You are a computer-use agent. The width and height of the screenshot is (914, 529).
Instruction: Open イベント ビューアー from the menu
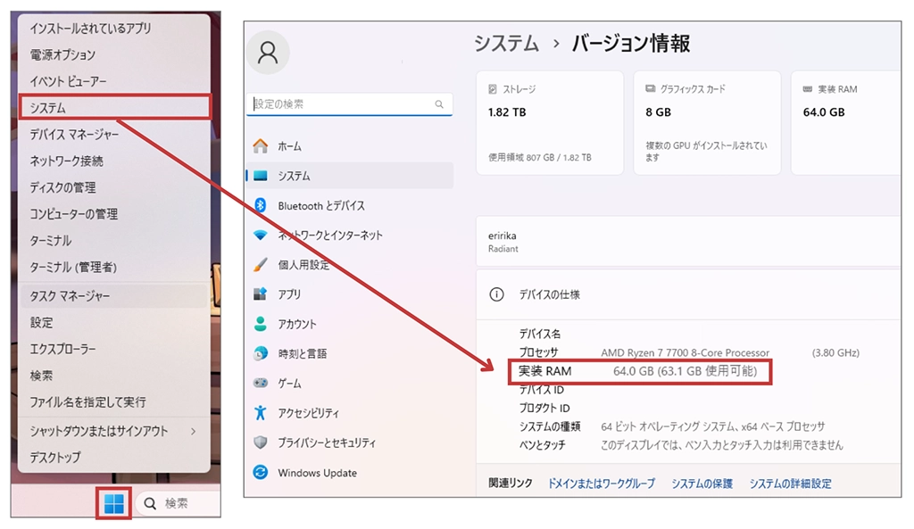(x=114, y=81)
